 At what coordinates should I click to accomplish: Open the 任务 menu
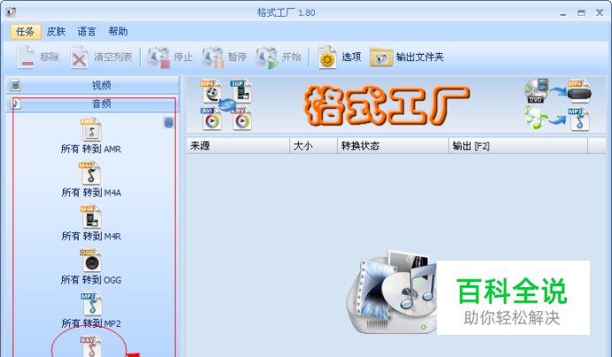[x=26, y=32]
